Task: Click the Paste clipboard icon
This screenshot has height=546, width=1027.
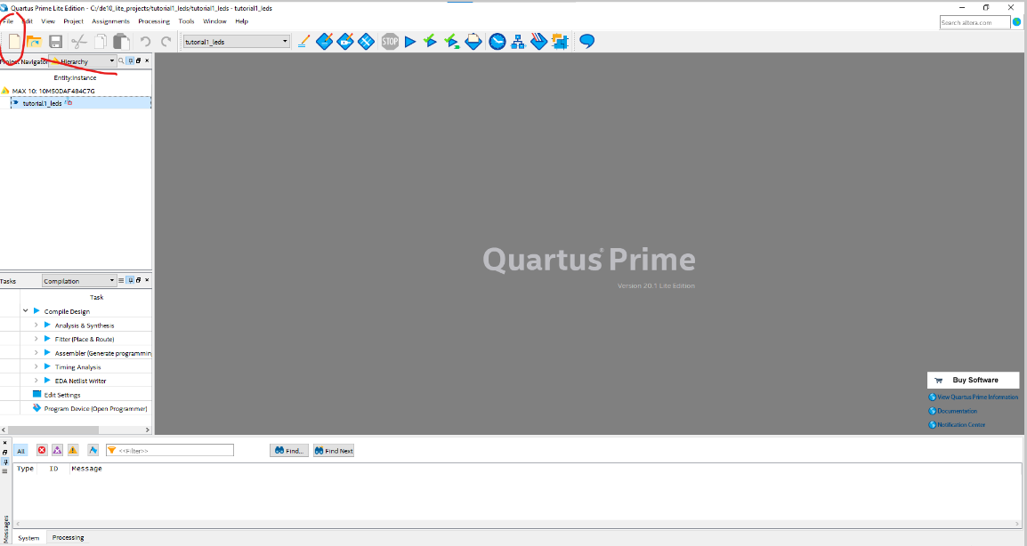Action: click(121, 42)
